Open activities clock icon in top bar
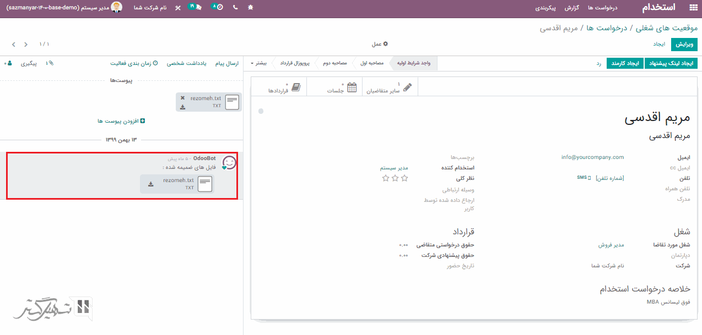 (218, 8)
